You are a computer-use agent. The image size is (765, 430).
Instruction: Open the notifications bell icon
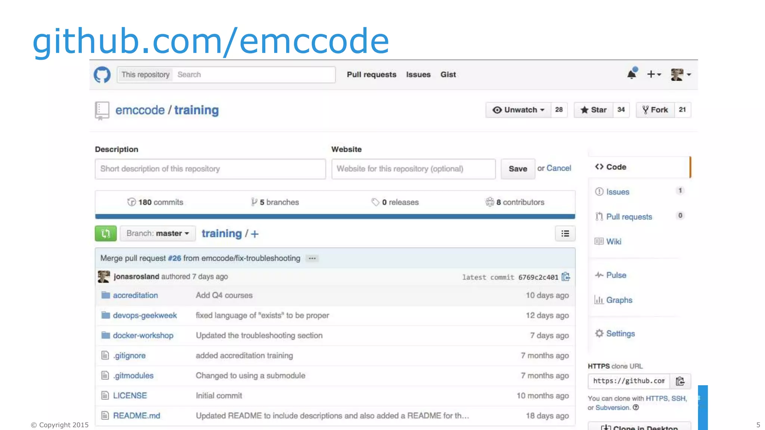point(632,74)
